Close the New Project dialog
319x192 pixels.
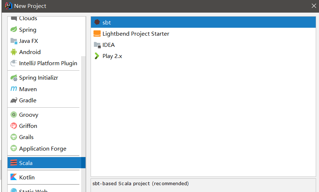(314, 6)
